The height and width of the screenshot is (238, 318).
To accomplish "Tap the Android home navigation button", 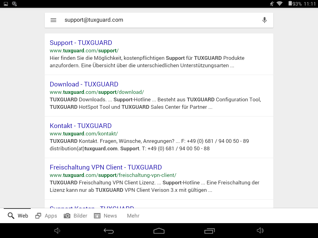I will pos(159,231).
